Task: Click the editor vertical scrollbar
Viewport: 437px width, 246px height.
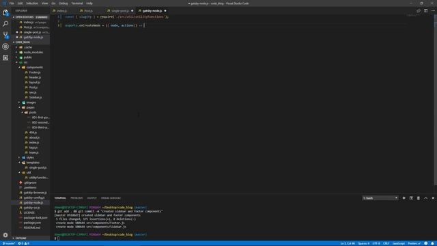Action: coord(436,100)
